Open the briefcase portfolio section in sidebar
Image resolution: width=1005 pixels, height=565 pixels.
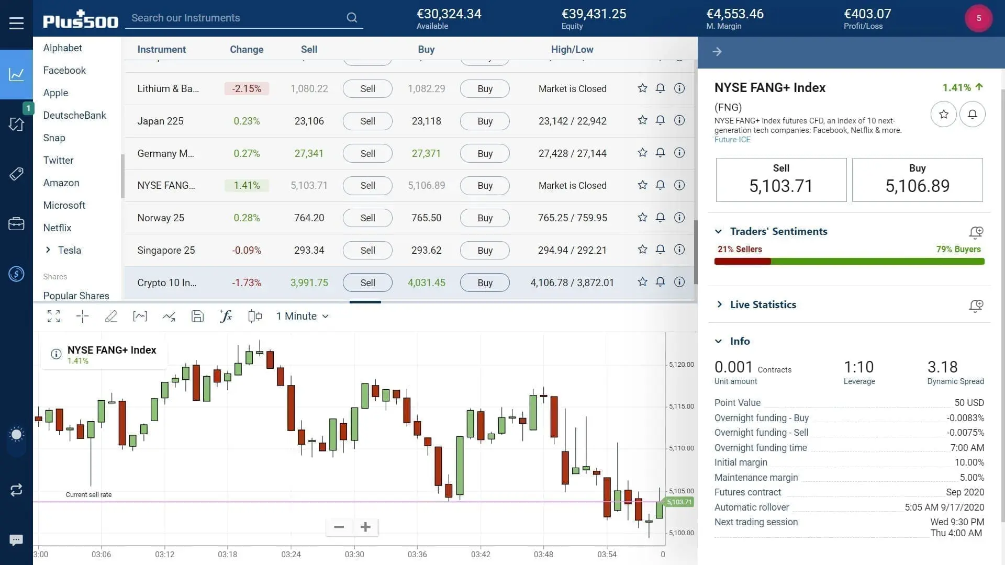pos(16,224)
